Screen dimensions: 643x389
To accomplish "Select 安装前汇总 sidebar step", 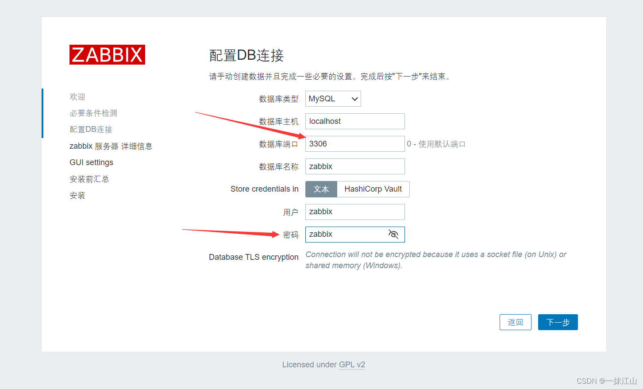I will 89,179.
